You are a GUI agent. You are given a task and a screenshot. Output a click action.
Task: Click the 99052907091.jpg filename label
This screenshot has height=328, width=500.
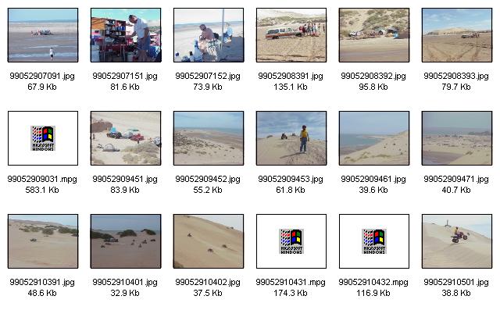point(42,76)
